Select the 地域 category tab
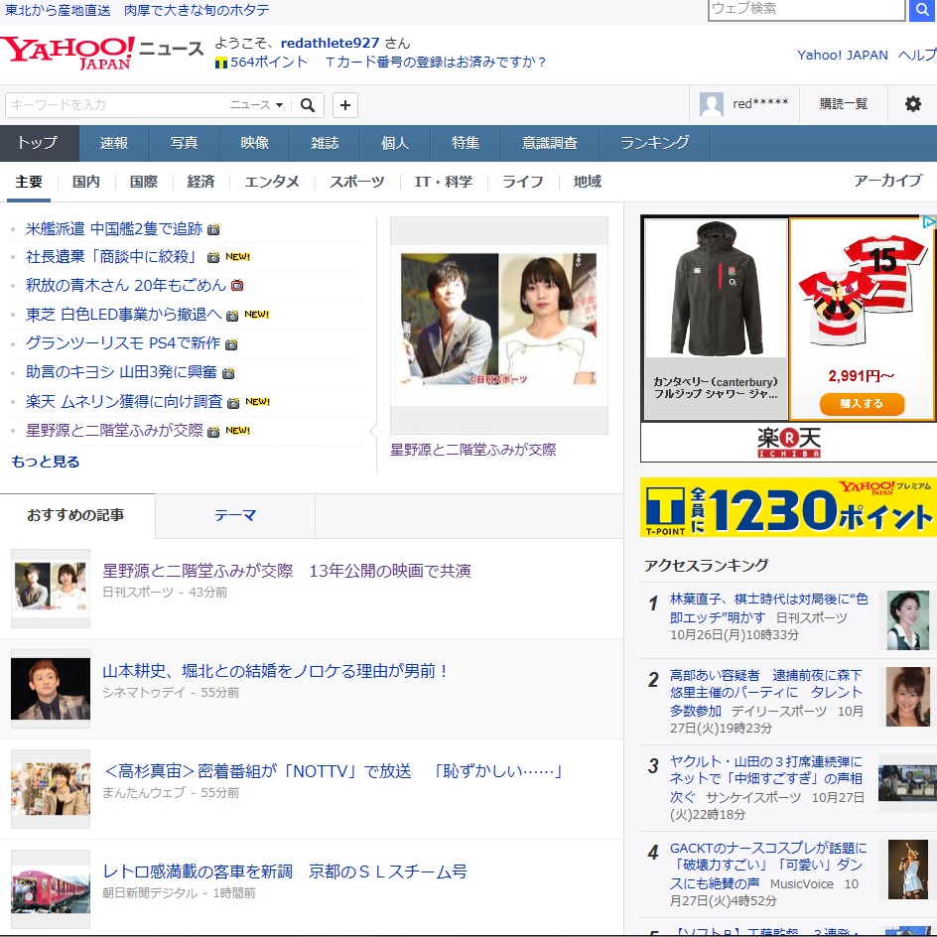The height and width of the screenshot is (937, 937). (x=588, y=182)
